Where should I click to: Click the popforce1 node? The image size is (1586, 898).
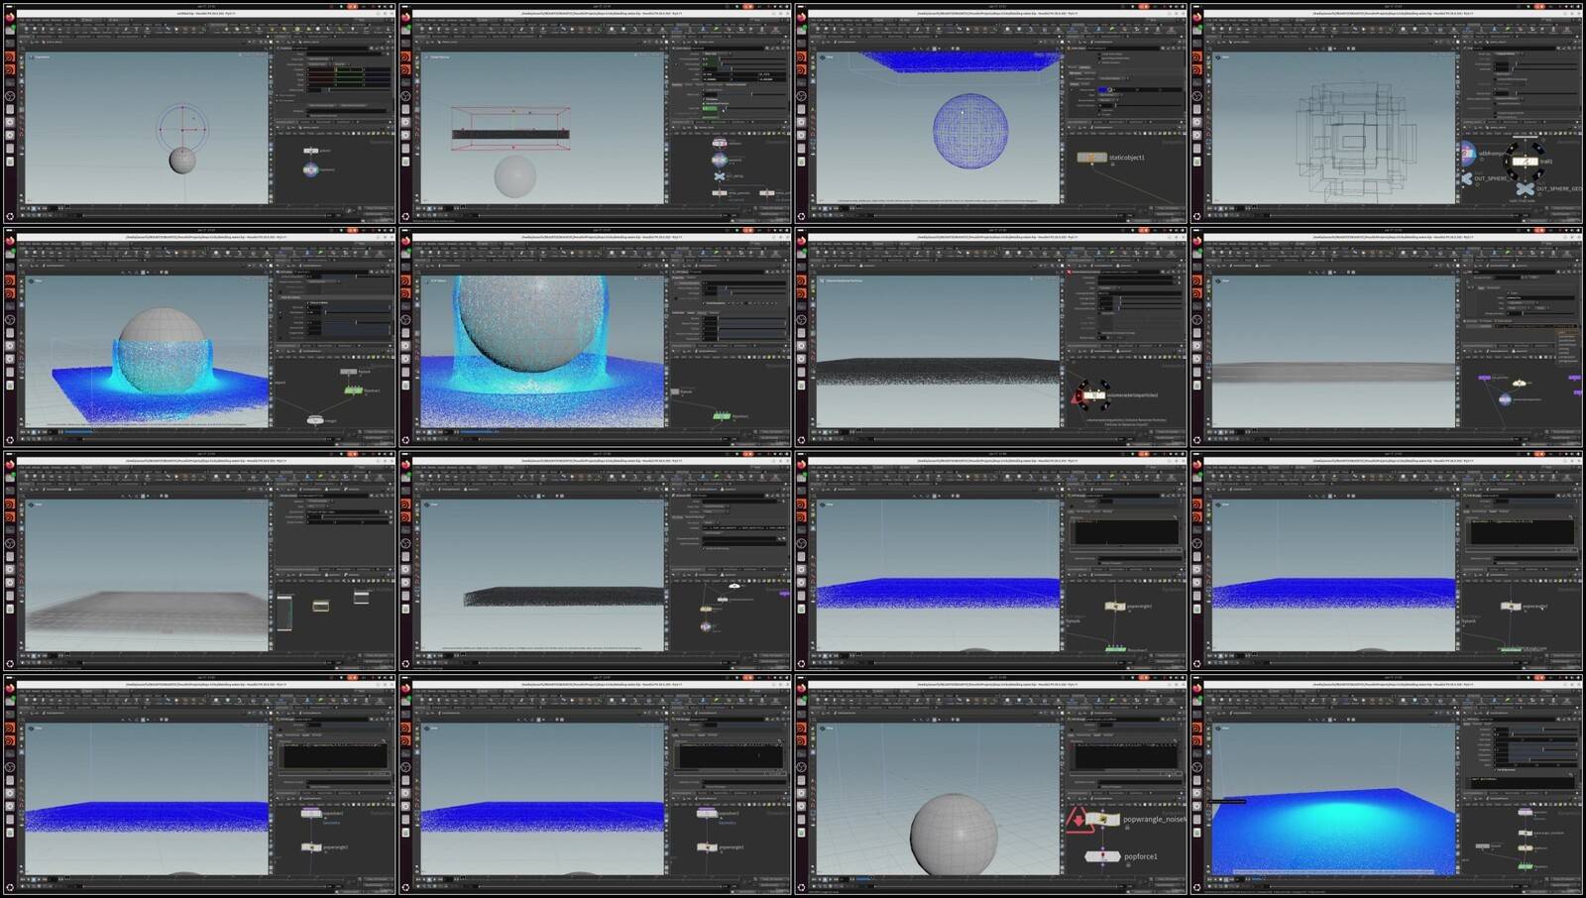click(1102, 856)
